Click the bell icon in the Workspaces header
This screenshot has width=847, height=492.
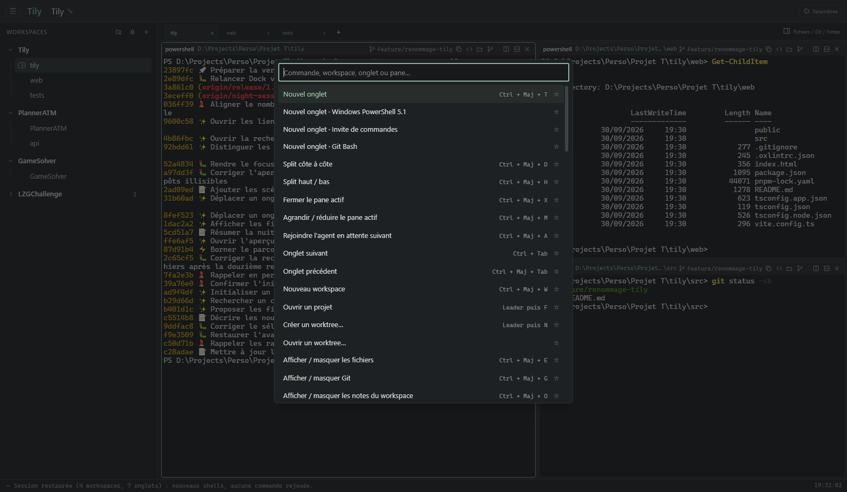[x=132, y=32]
